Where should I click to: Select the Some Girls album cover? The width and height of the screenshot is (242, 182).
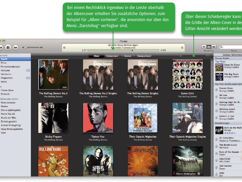click(188, 75)
